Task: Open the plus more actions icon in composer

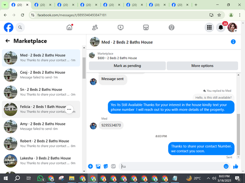Action: point(90,166)
